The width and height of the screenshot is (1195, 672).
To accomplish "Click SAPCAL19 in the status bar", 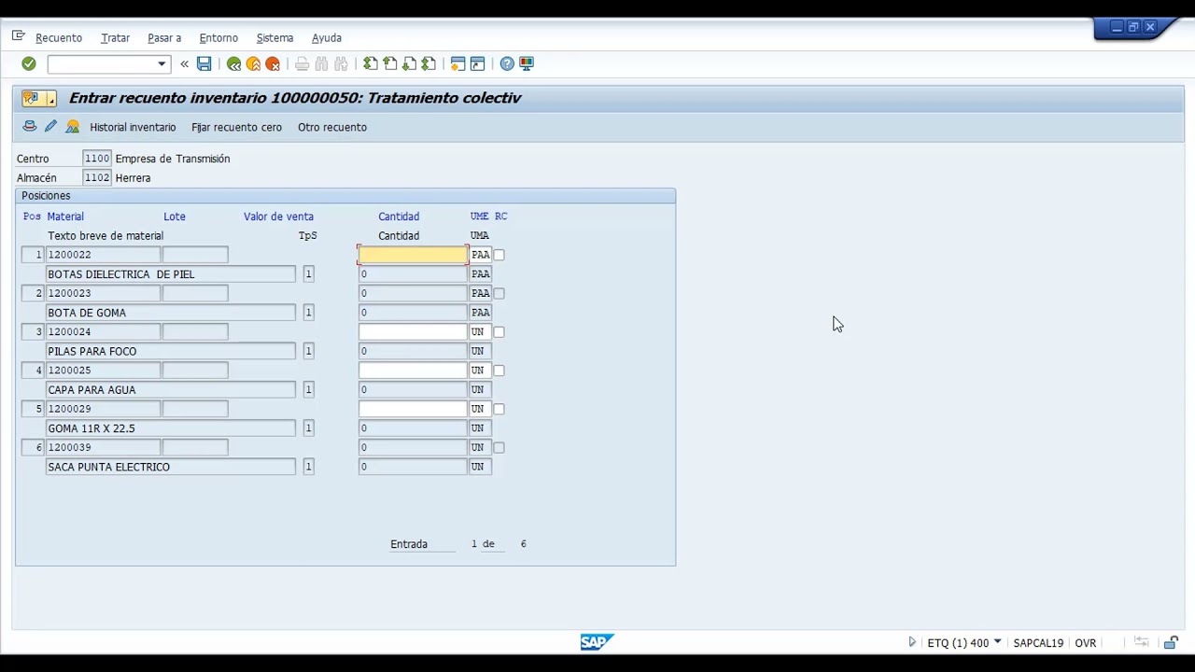I will [1038, 643].
